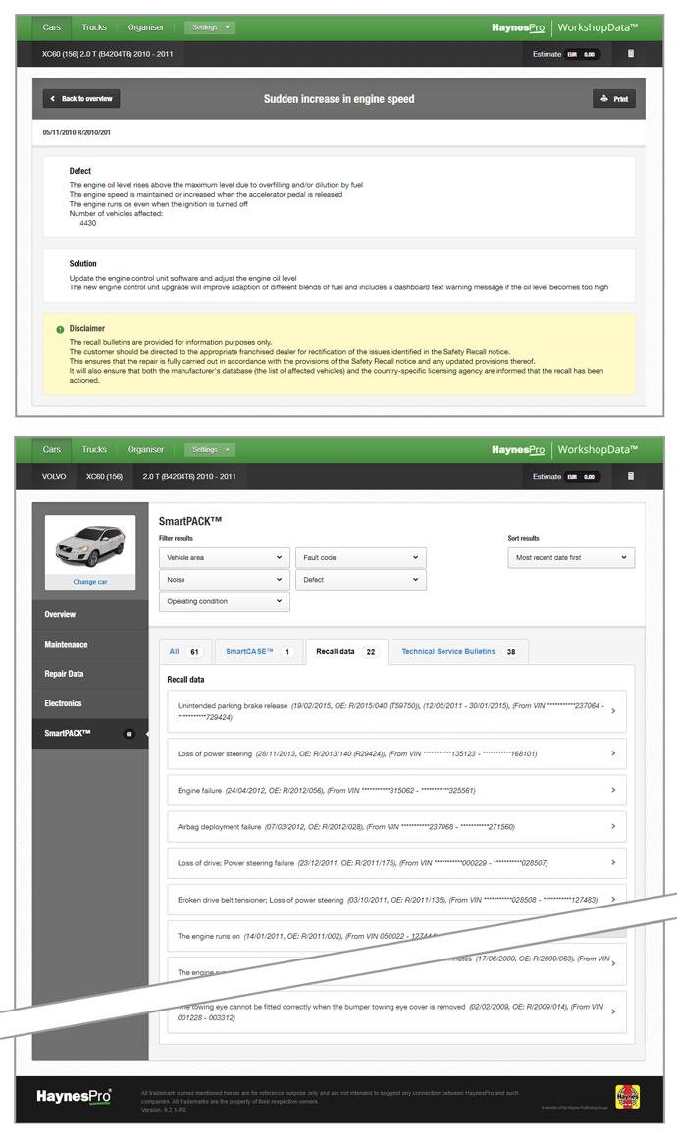The width and height of the screenshot is (677, 1141).
Task: Open Most recent date first sort dropdown
Action: (571, 557)
